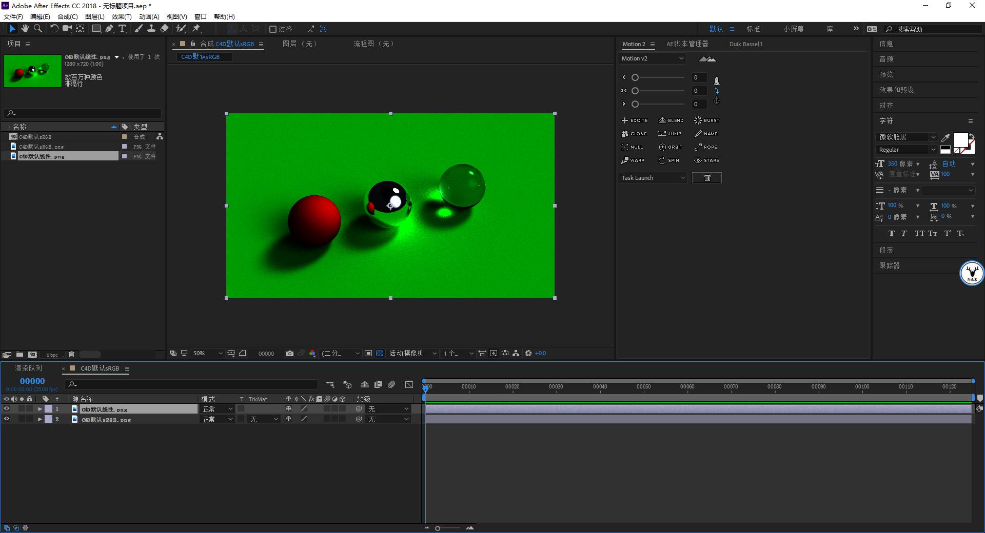Click the white fill color swatch

coord(960,139)
